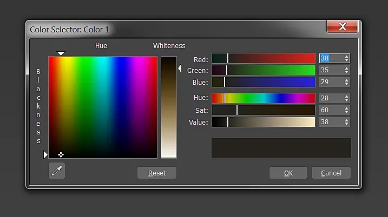
Task: Click the dark color preview swatch
Action: (x=281, y=147)
